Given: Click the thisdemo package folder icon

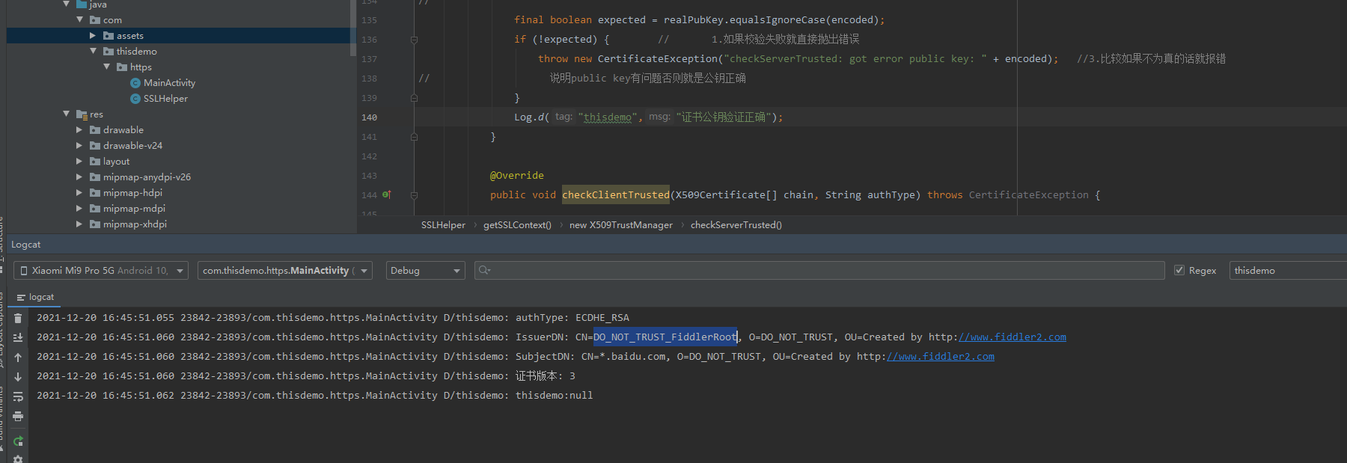Looking at the screenshot, I should 109,52.
